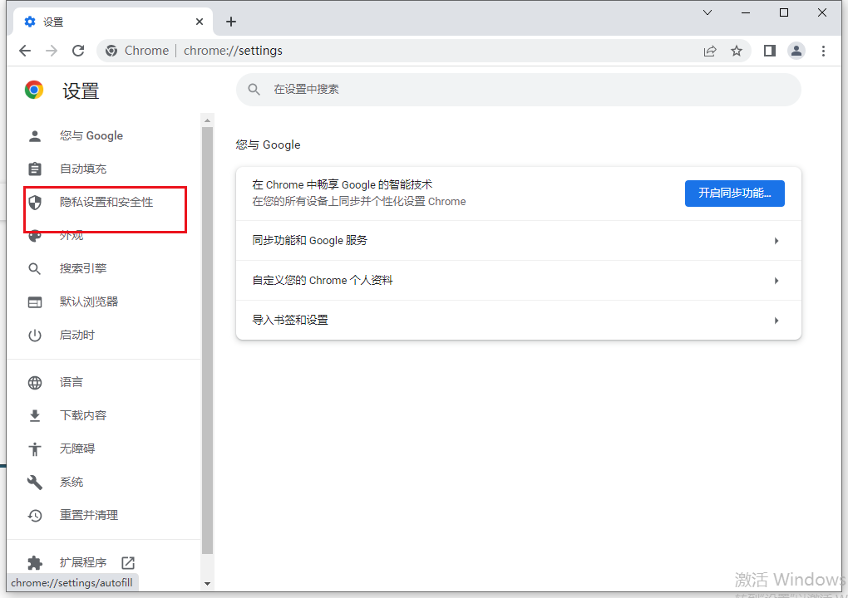This screenshot has height=598, width=848.
Task: Close the 设置 tab
Action: pos(200,22)
